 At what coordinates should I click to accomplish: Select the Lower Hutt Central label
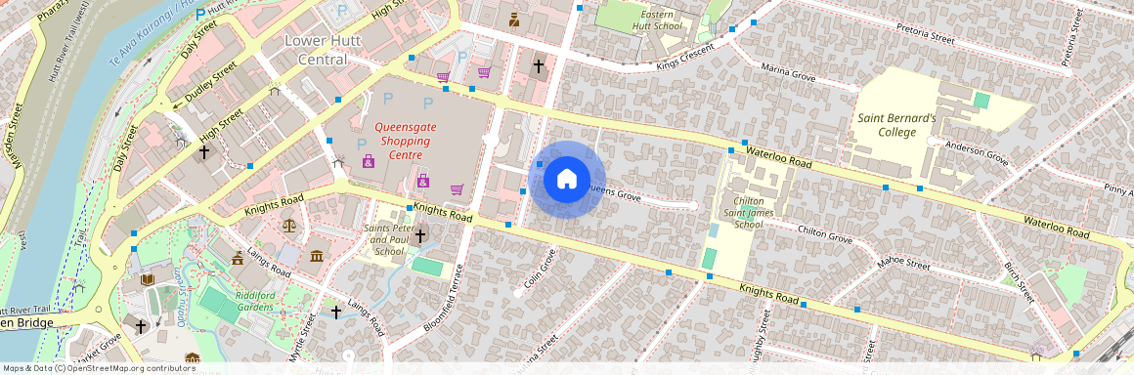pos(323,49)
